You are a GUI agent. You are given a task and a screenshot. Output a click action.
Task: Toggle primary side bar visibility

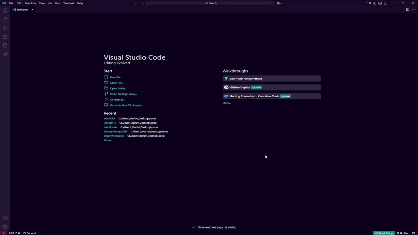pyautogui.click(x=375, y=3)
